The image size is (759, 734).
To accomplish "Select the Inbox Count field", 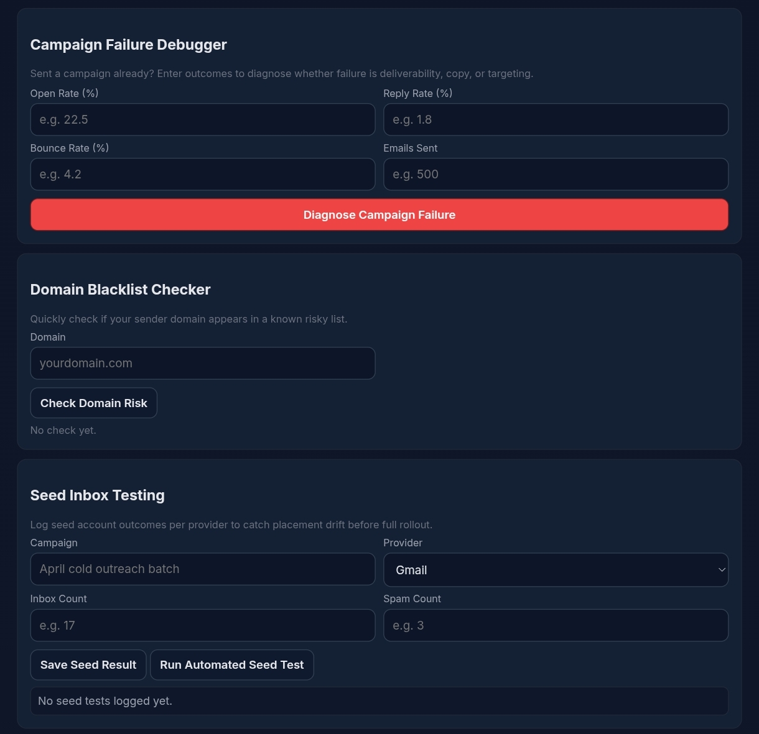I will click(x=202, y=625).
